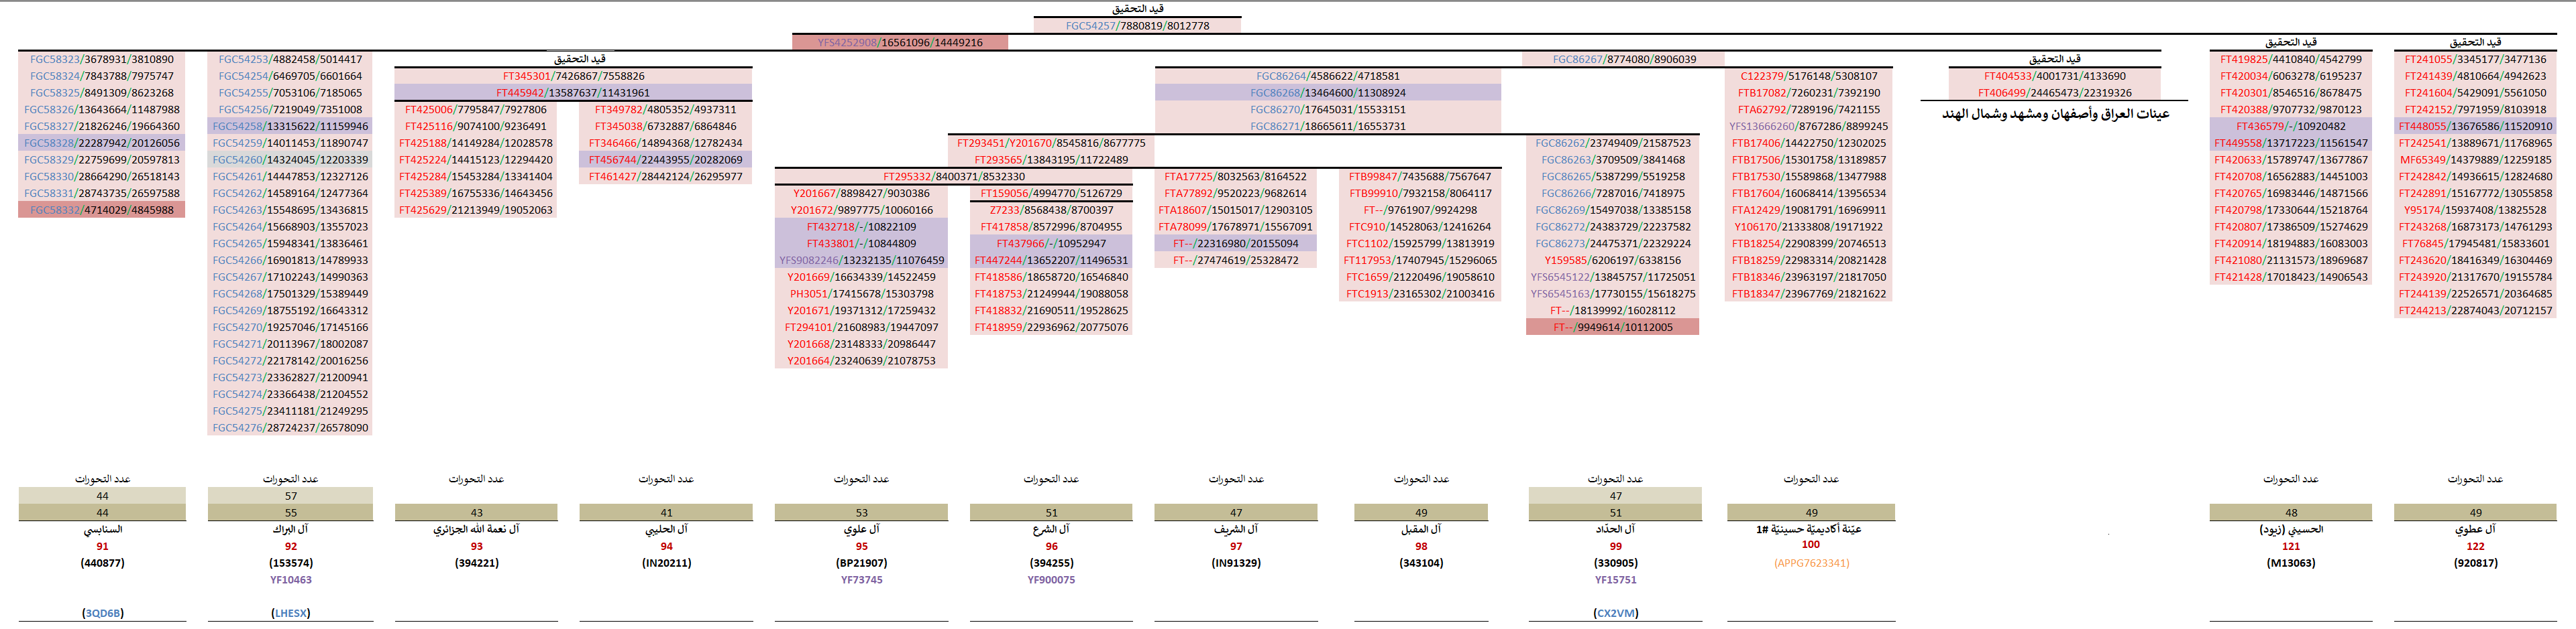Image resolution: width=2576 pixels, height=629 pixels.
Task: Select the purple FT445942 cell
Action: (x=573, y=93)
